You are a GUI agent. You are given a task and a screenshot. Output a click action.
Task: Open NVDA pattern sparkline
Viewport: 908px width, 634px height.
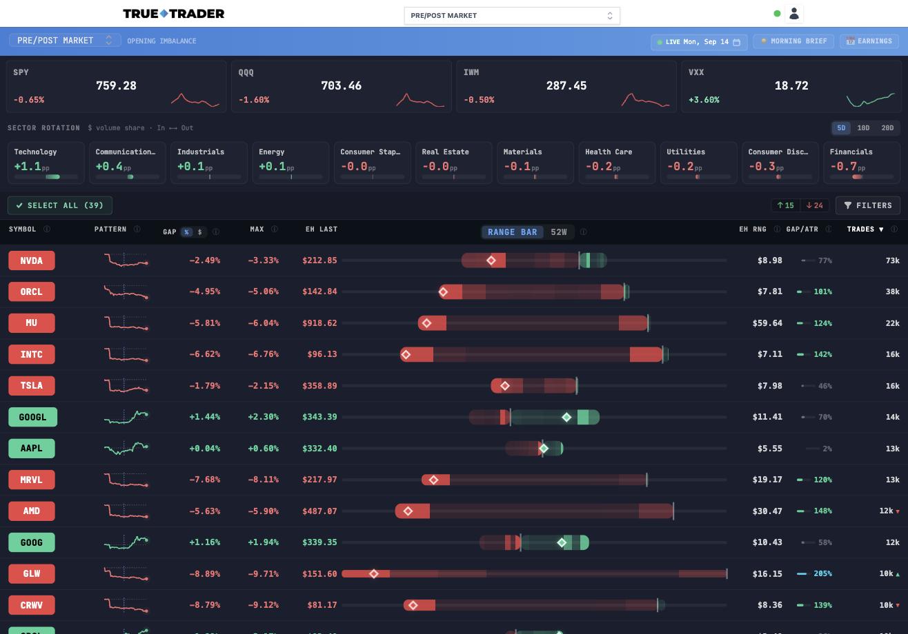(x=126, y=260)
